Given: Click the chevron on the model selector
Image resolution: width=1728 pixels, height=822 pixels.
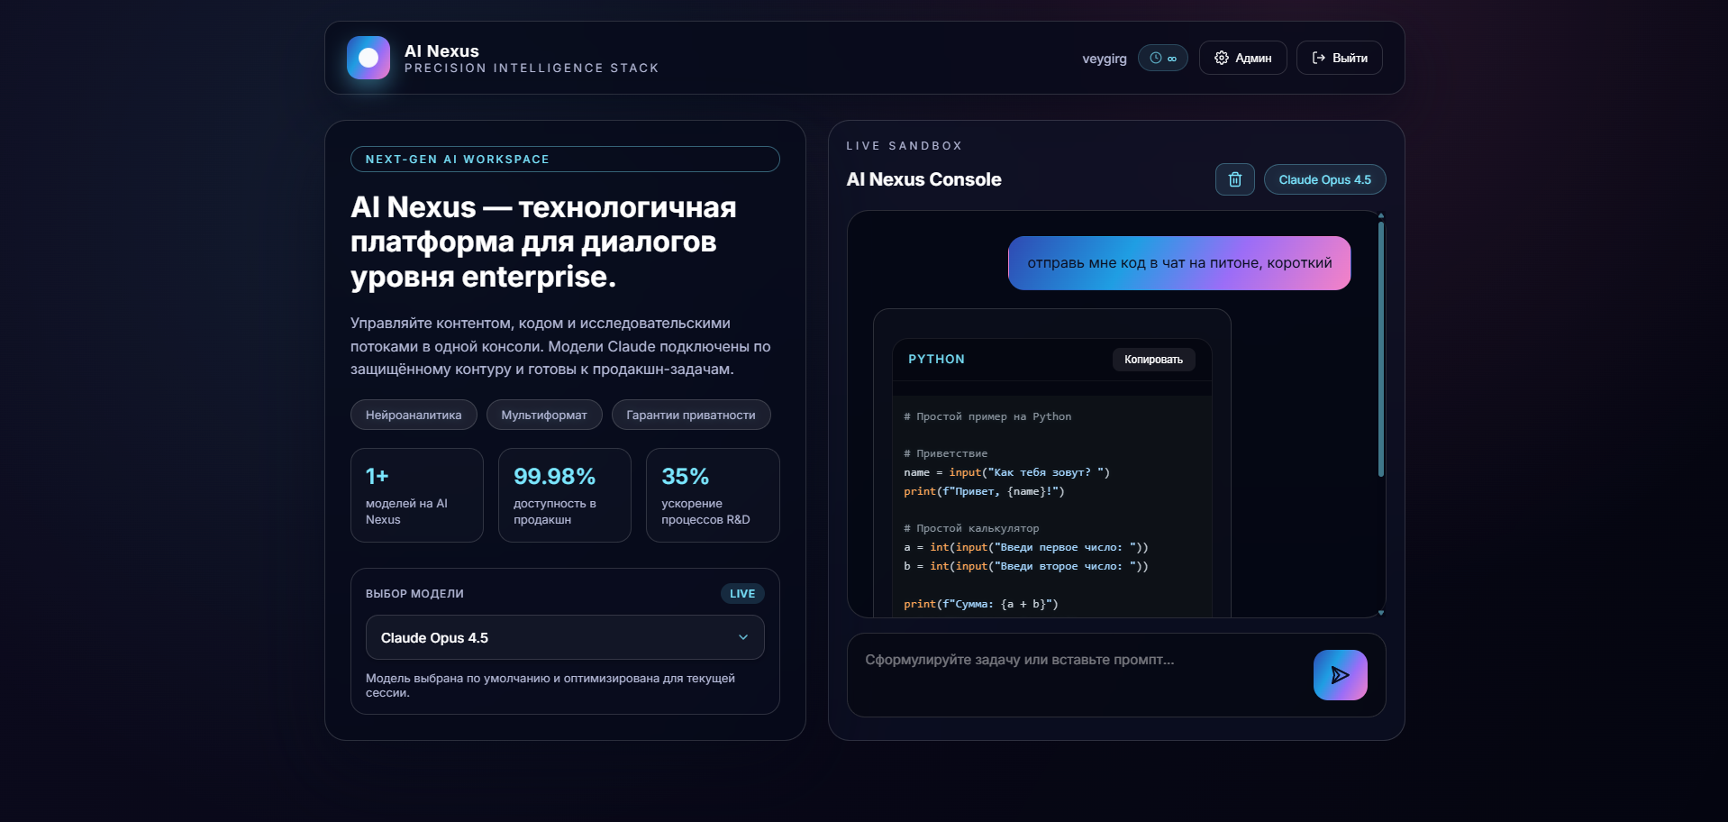Looking at the screenshot, I should pyautogui.click(x=743, y=637).
